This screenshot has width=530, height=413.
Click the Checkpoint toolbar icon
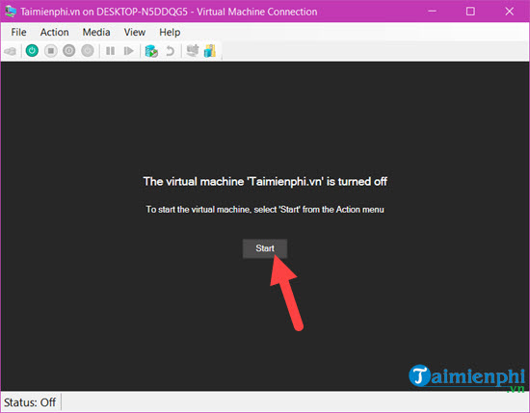click(x=151, y=51)
